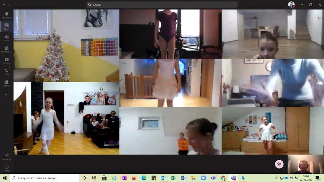Open the Dejavnost activity feed
The width and height of the screenshot is (324, 182).
[x=6, y=15]
